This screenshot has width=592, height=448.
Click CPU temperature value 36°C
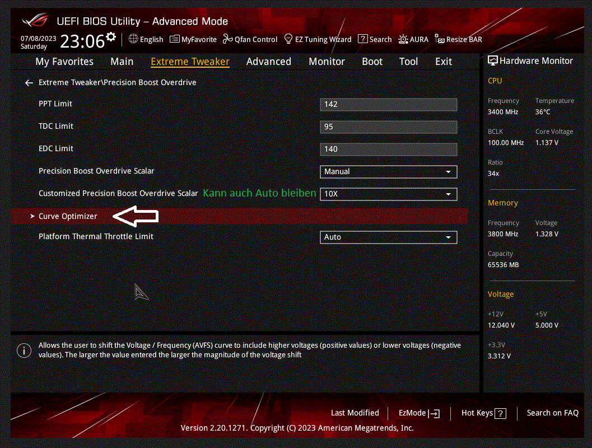[543, 112]
